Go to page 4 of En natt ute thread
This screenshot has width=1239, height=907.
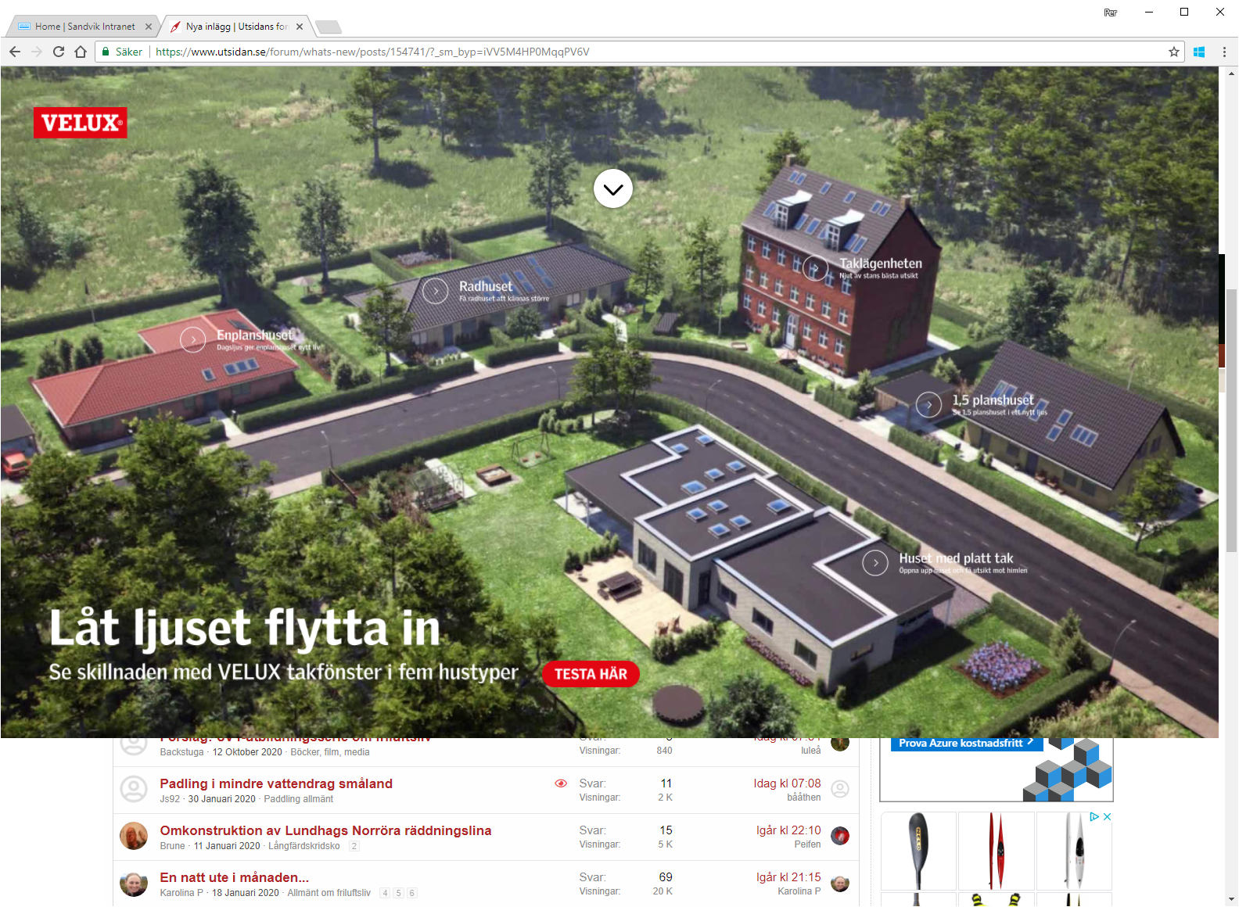[x=385, y=893]
